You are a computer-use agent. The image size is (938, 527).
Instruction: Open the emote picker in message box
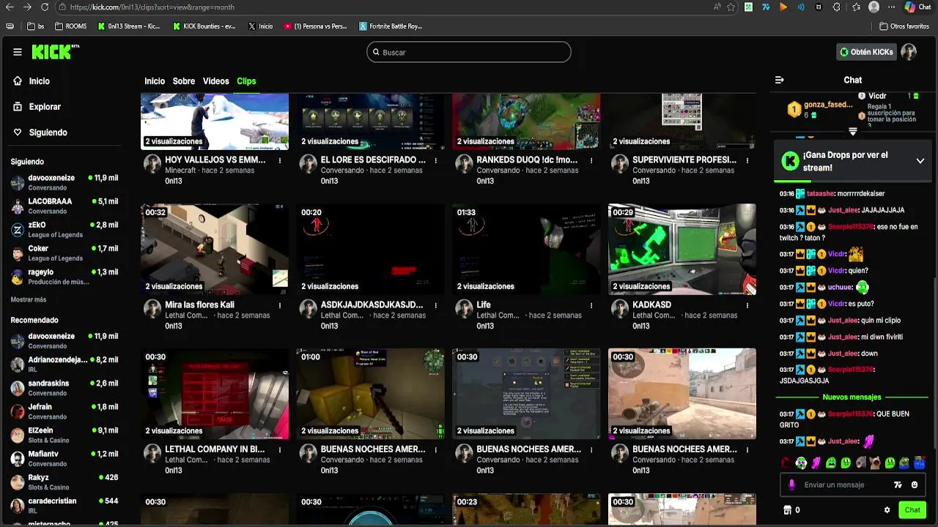tap(915, 485)
